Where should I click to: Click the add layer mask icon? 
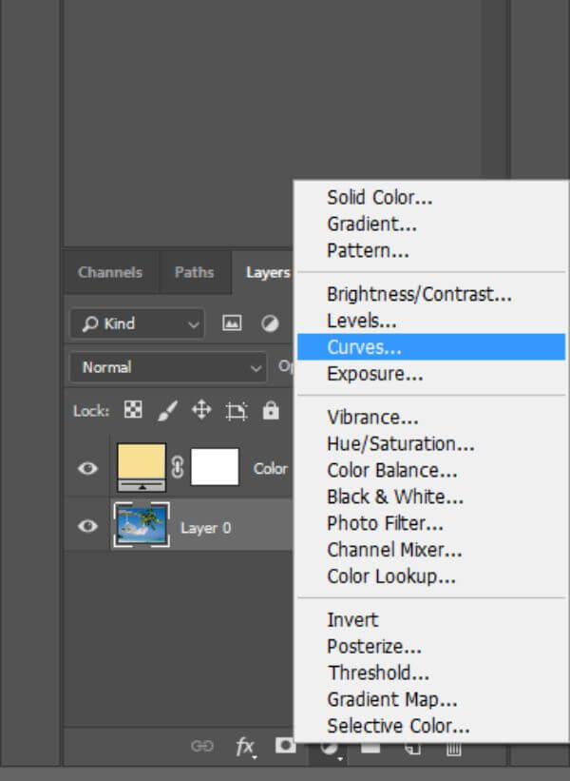tap(286, 746)
